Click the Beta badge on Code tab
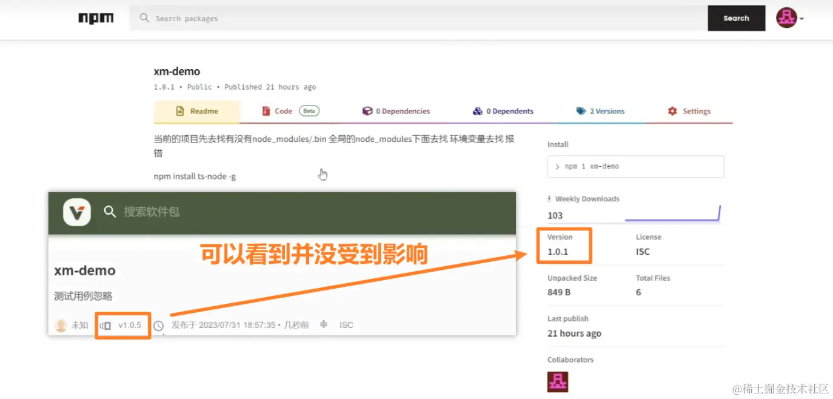This screenshot has height=399, width=833. click(x=309, y=111)
